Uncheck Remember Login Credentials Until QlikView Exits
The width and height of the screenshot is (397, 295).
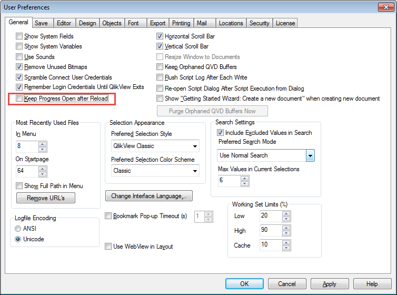[x=19, y=87]
